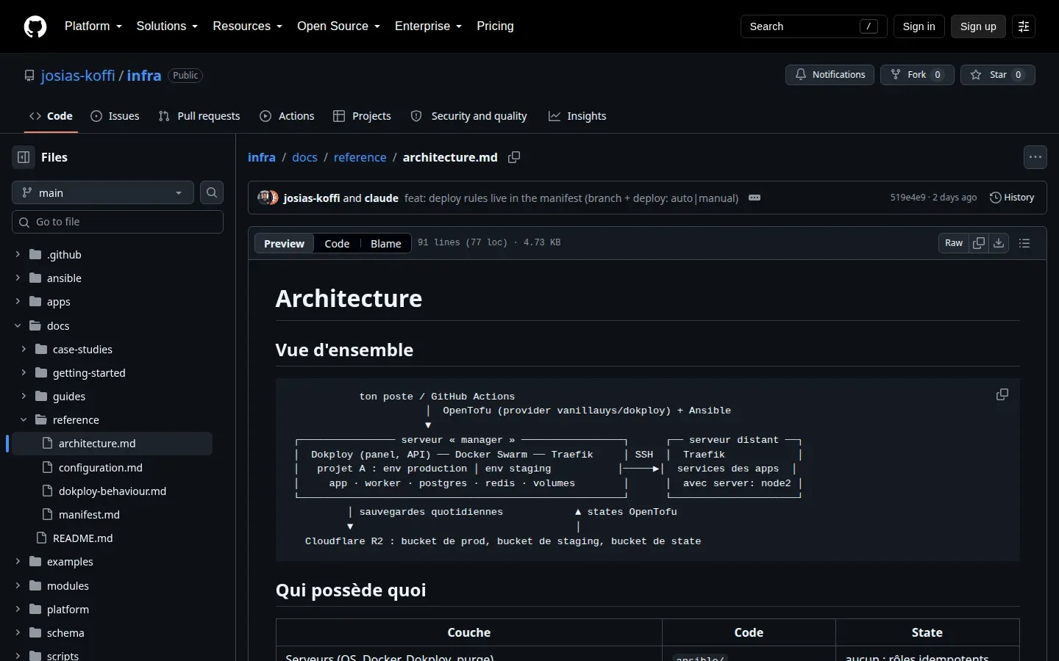
Task: Expand the commit message ellipsis
Action: coord(755,198)
